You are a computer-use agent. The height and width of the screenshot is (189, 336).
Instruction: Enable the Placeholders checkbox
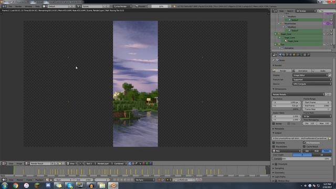coord(274,146)
